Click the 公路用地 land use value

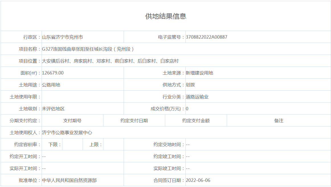tap(51, 85)
